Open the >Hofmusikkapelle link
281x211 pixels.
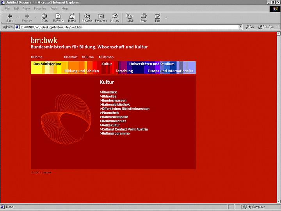[114, 117]
